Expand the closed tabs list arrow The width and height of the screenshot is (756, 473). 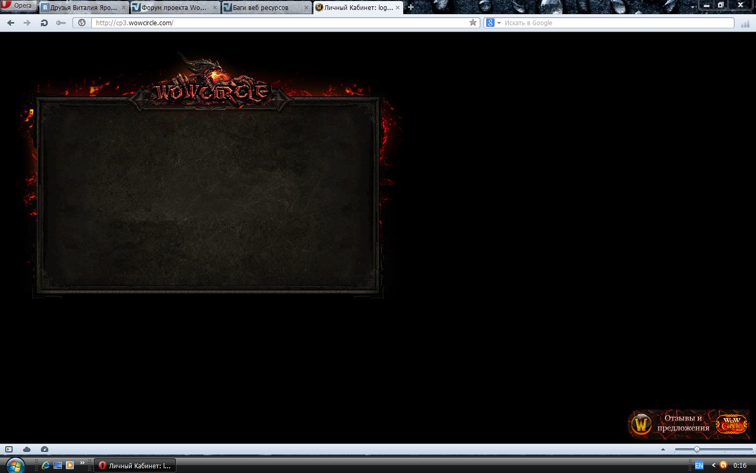point(693,7)
